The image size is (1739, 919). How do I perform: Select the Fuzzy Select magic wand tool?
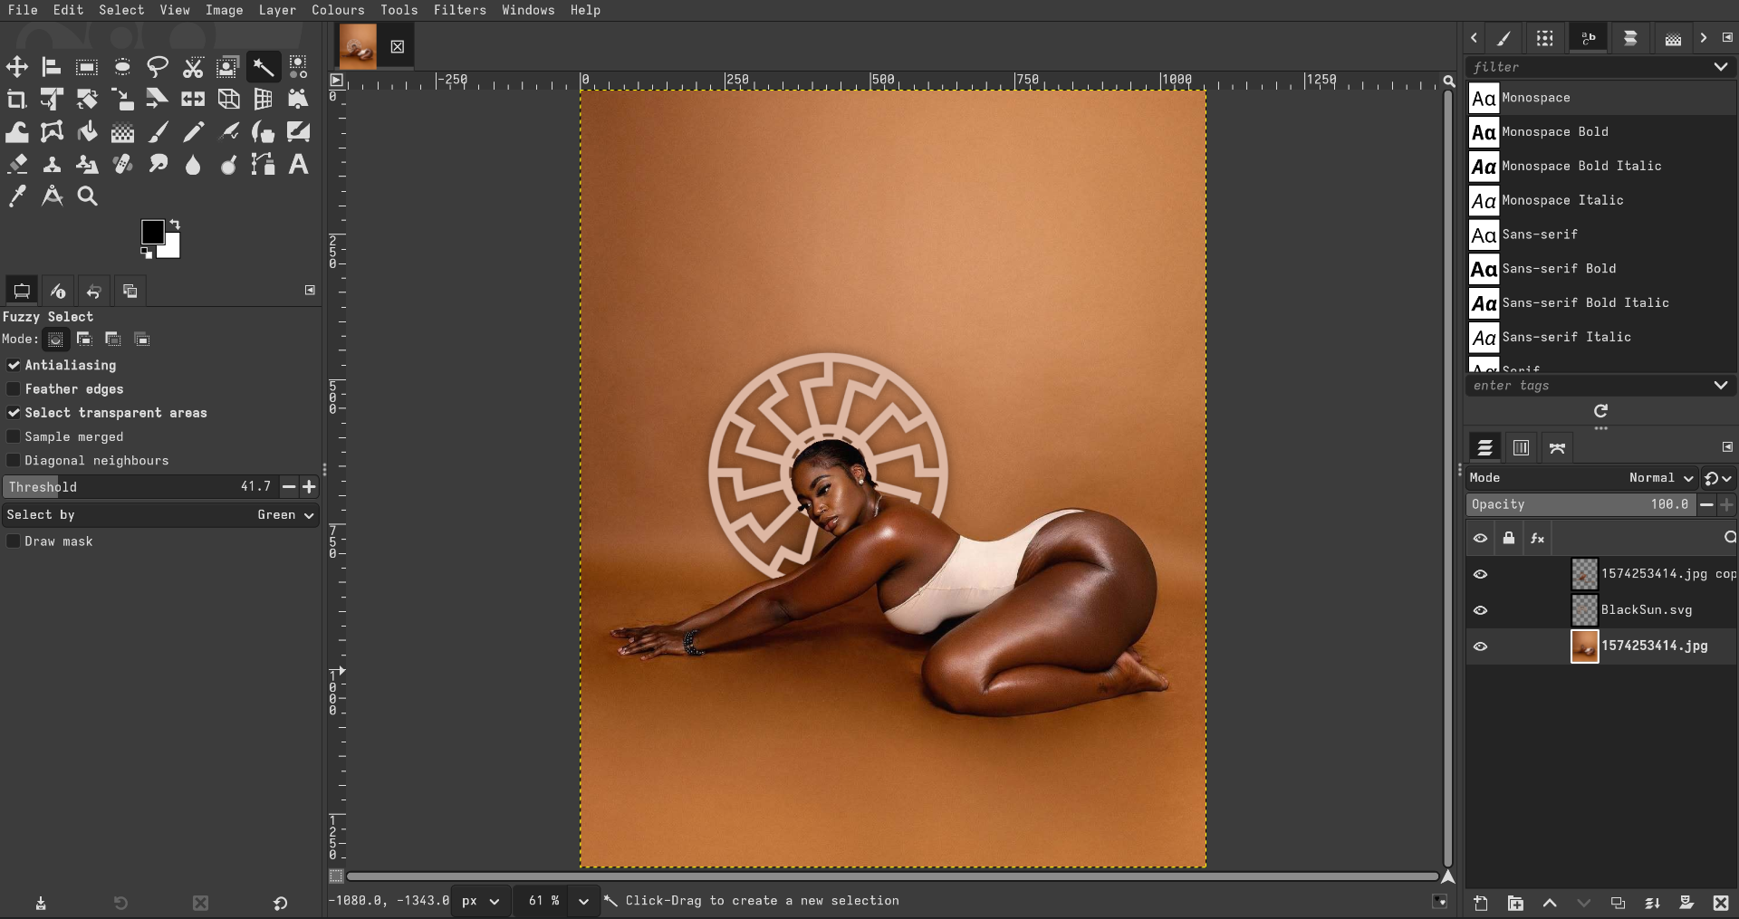click(x=264, y=67)
